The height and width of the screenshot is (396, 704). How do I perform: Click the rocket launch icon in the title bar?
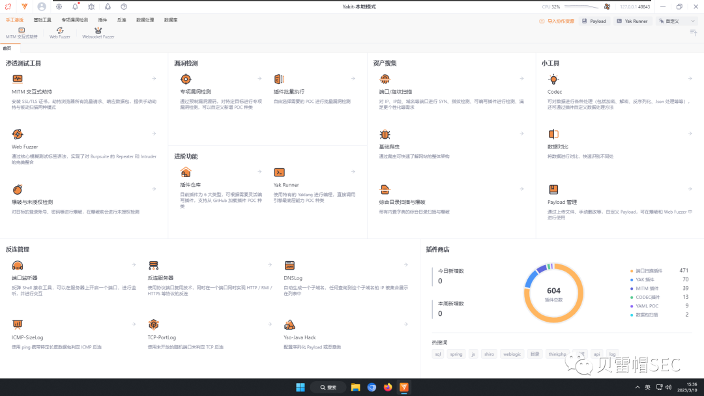[108, 7]
